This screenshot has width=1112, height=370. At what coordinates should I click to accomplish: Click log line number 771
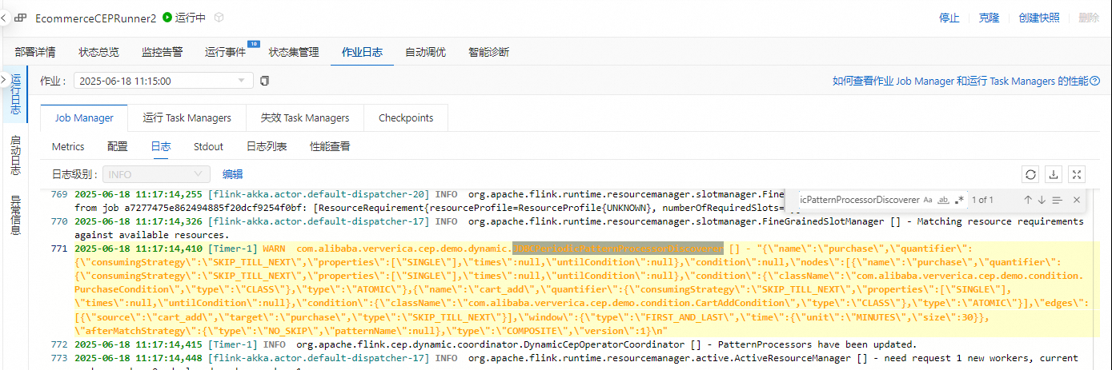coord(58,249)
